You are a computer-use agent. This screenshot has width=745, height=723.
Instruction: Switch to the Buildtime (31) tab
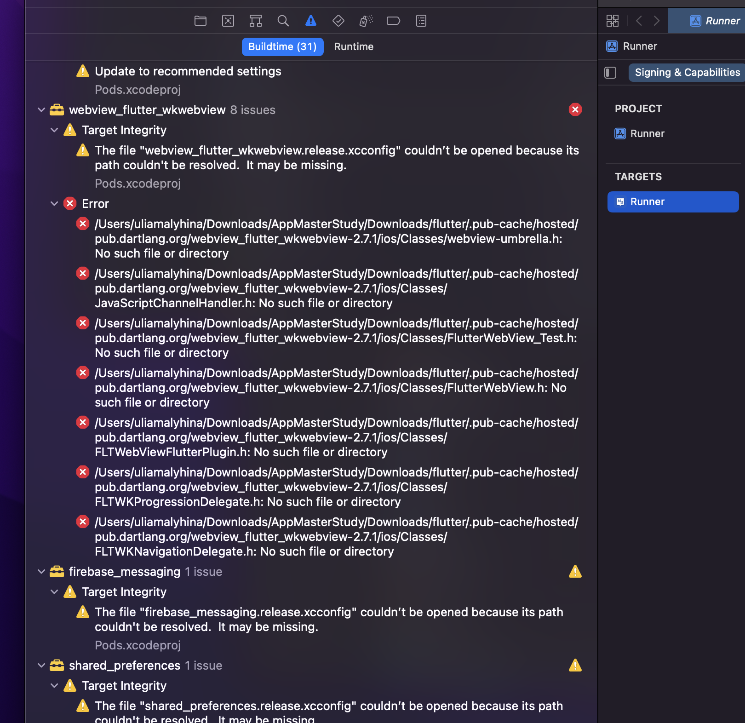click(x=282, y=47)
